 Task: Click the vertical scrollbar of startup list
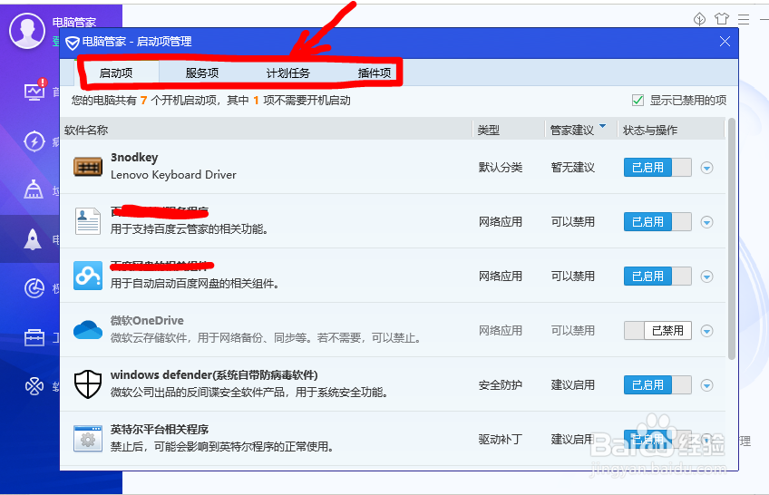732,239
